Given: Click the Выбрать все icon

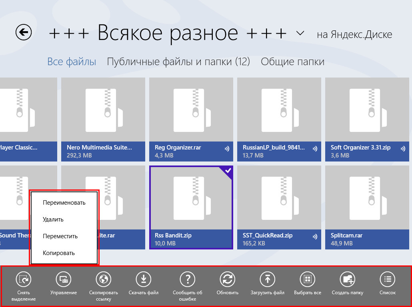Looking at the screenshot, I should click(308, 279).
